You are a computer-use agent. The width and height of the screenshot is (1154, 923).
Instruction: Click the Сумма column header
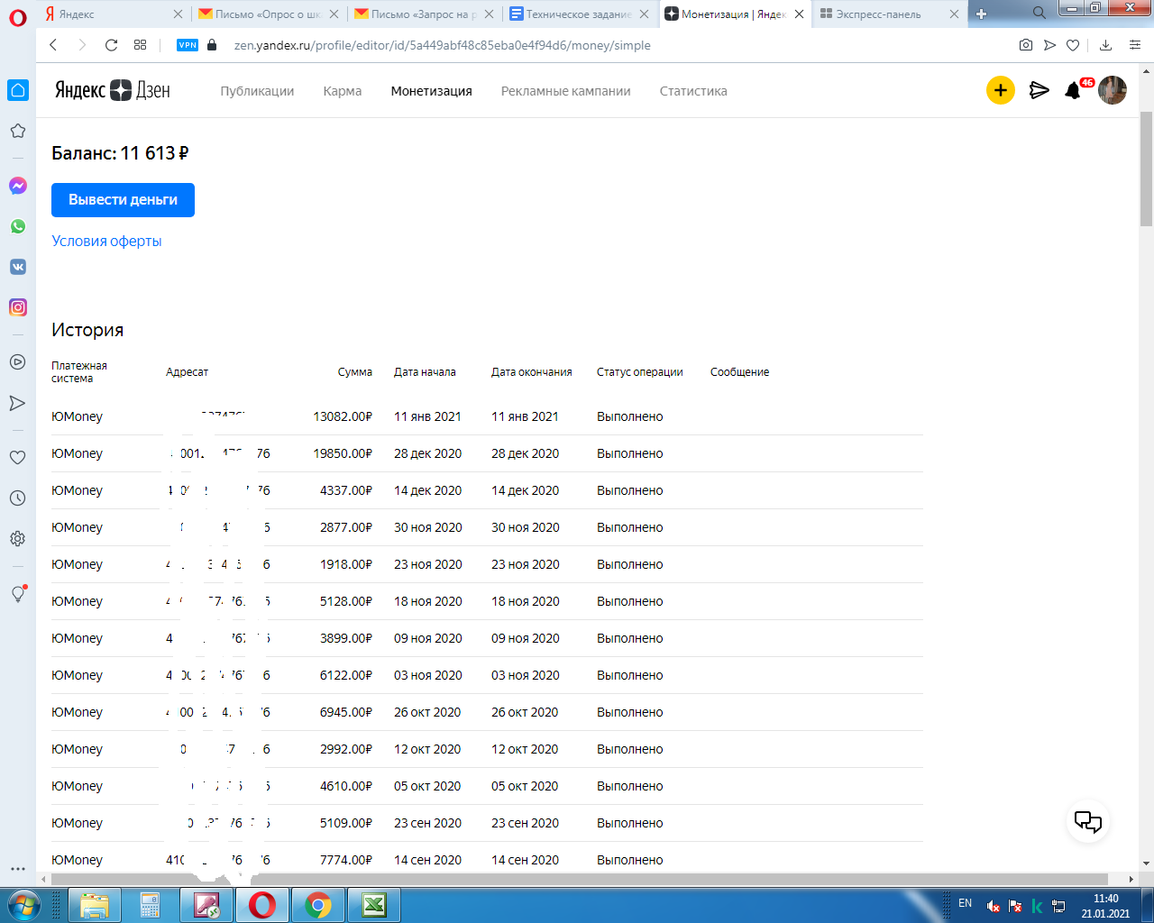[355, 372]
